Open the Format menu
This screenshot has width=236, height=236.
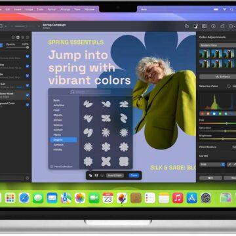[x=52, y=10]
